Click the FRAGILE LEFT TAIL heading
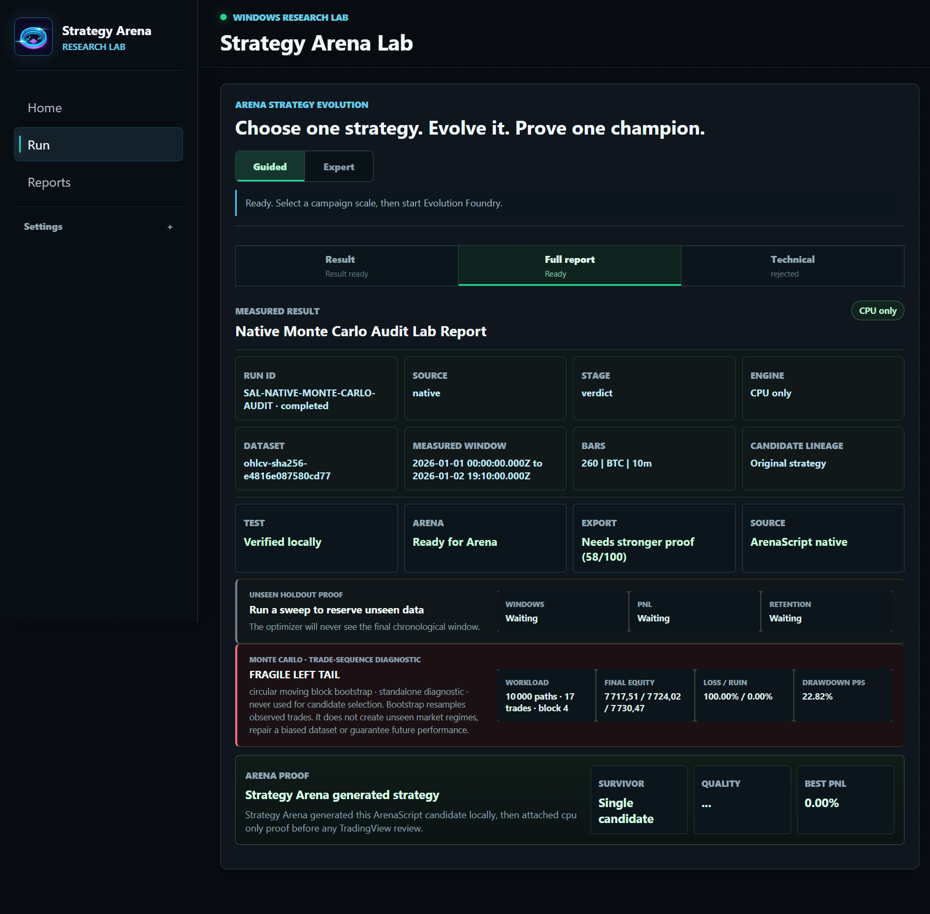The image size is (930, 914). 294,675
